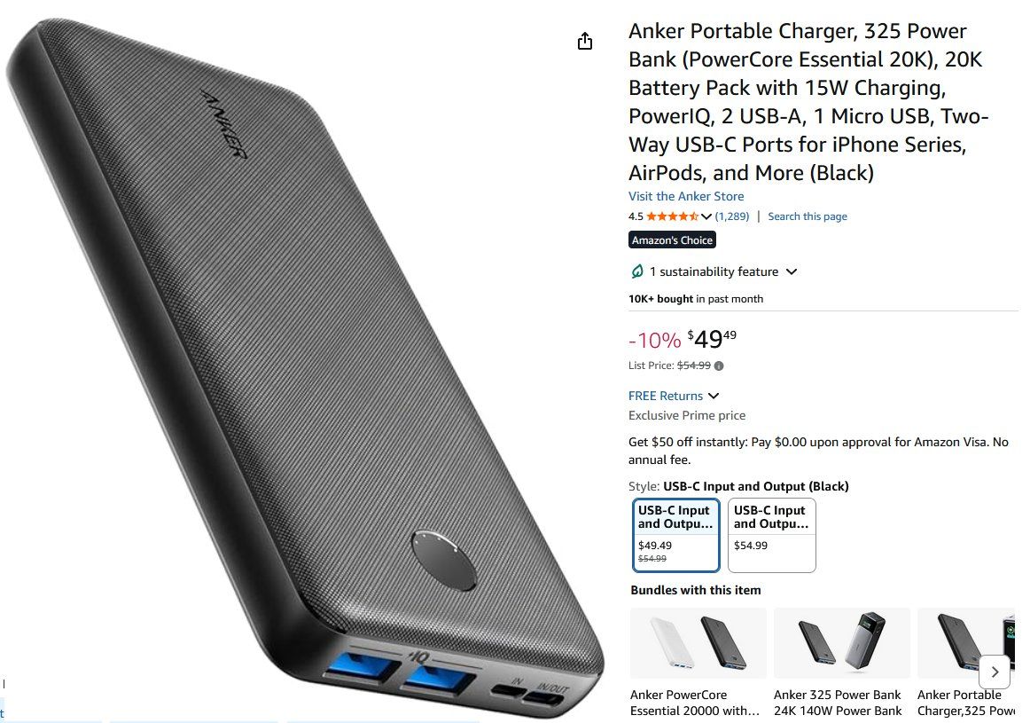Click Anker 325 Power Bank 24K bundle title
The image size is (1030, 723).
pyautogui.click(x=839, y=703)
